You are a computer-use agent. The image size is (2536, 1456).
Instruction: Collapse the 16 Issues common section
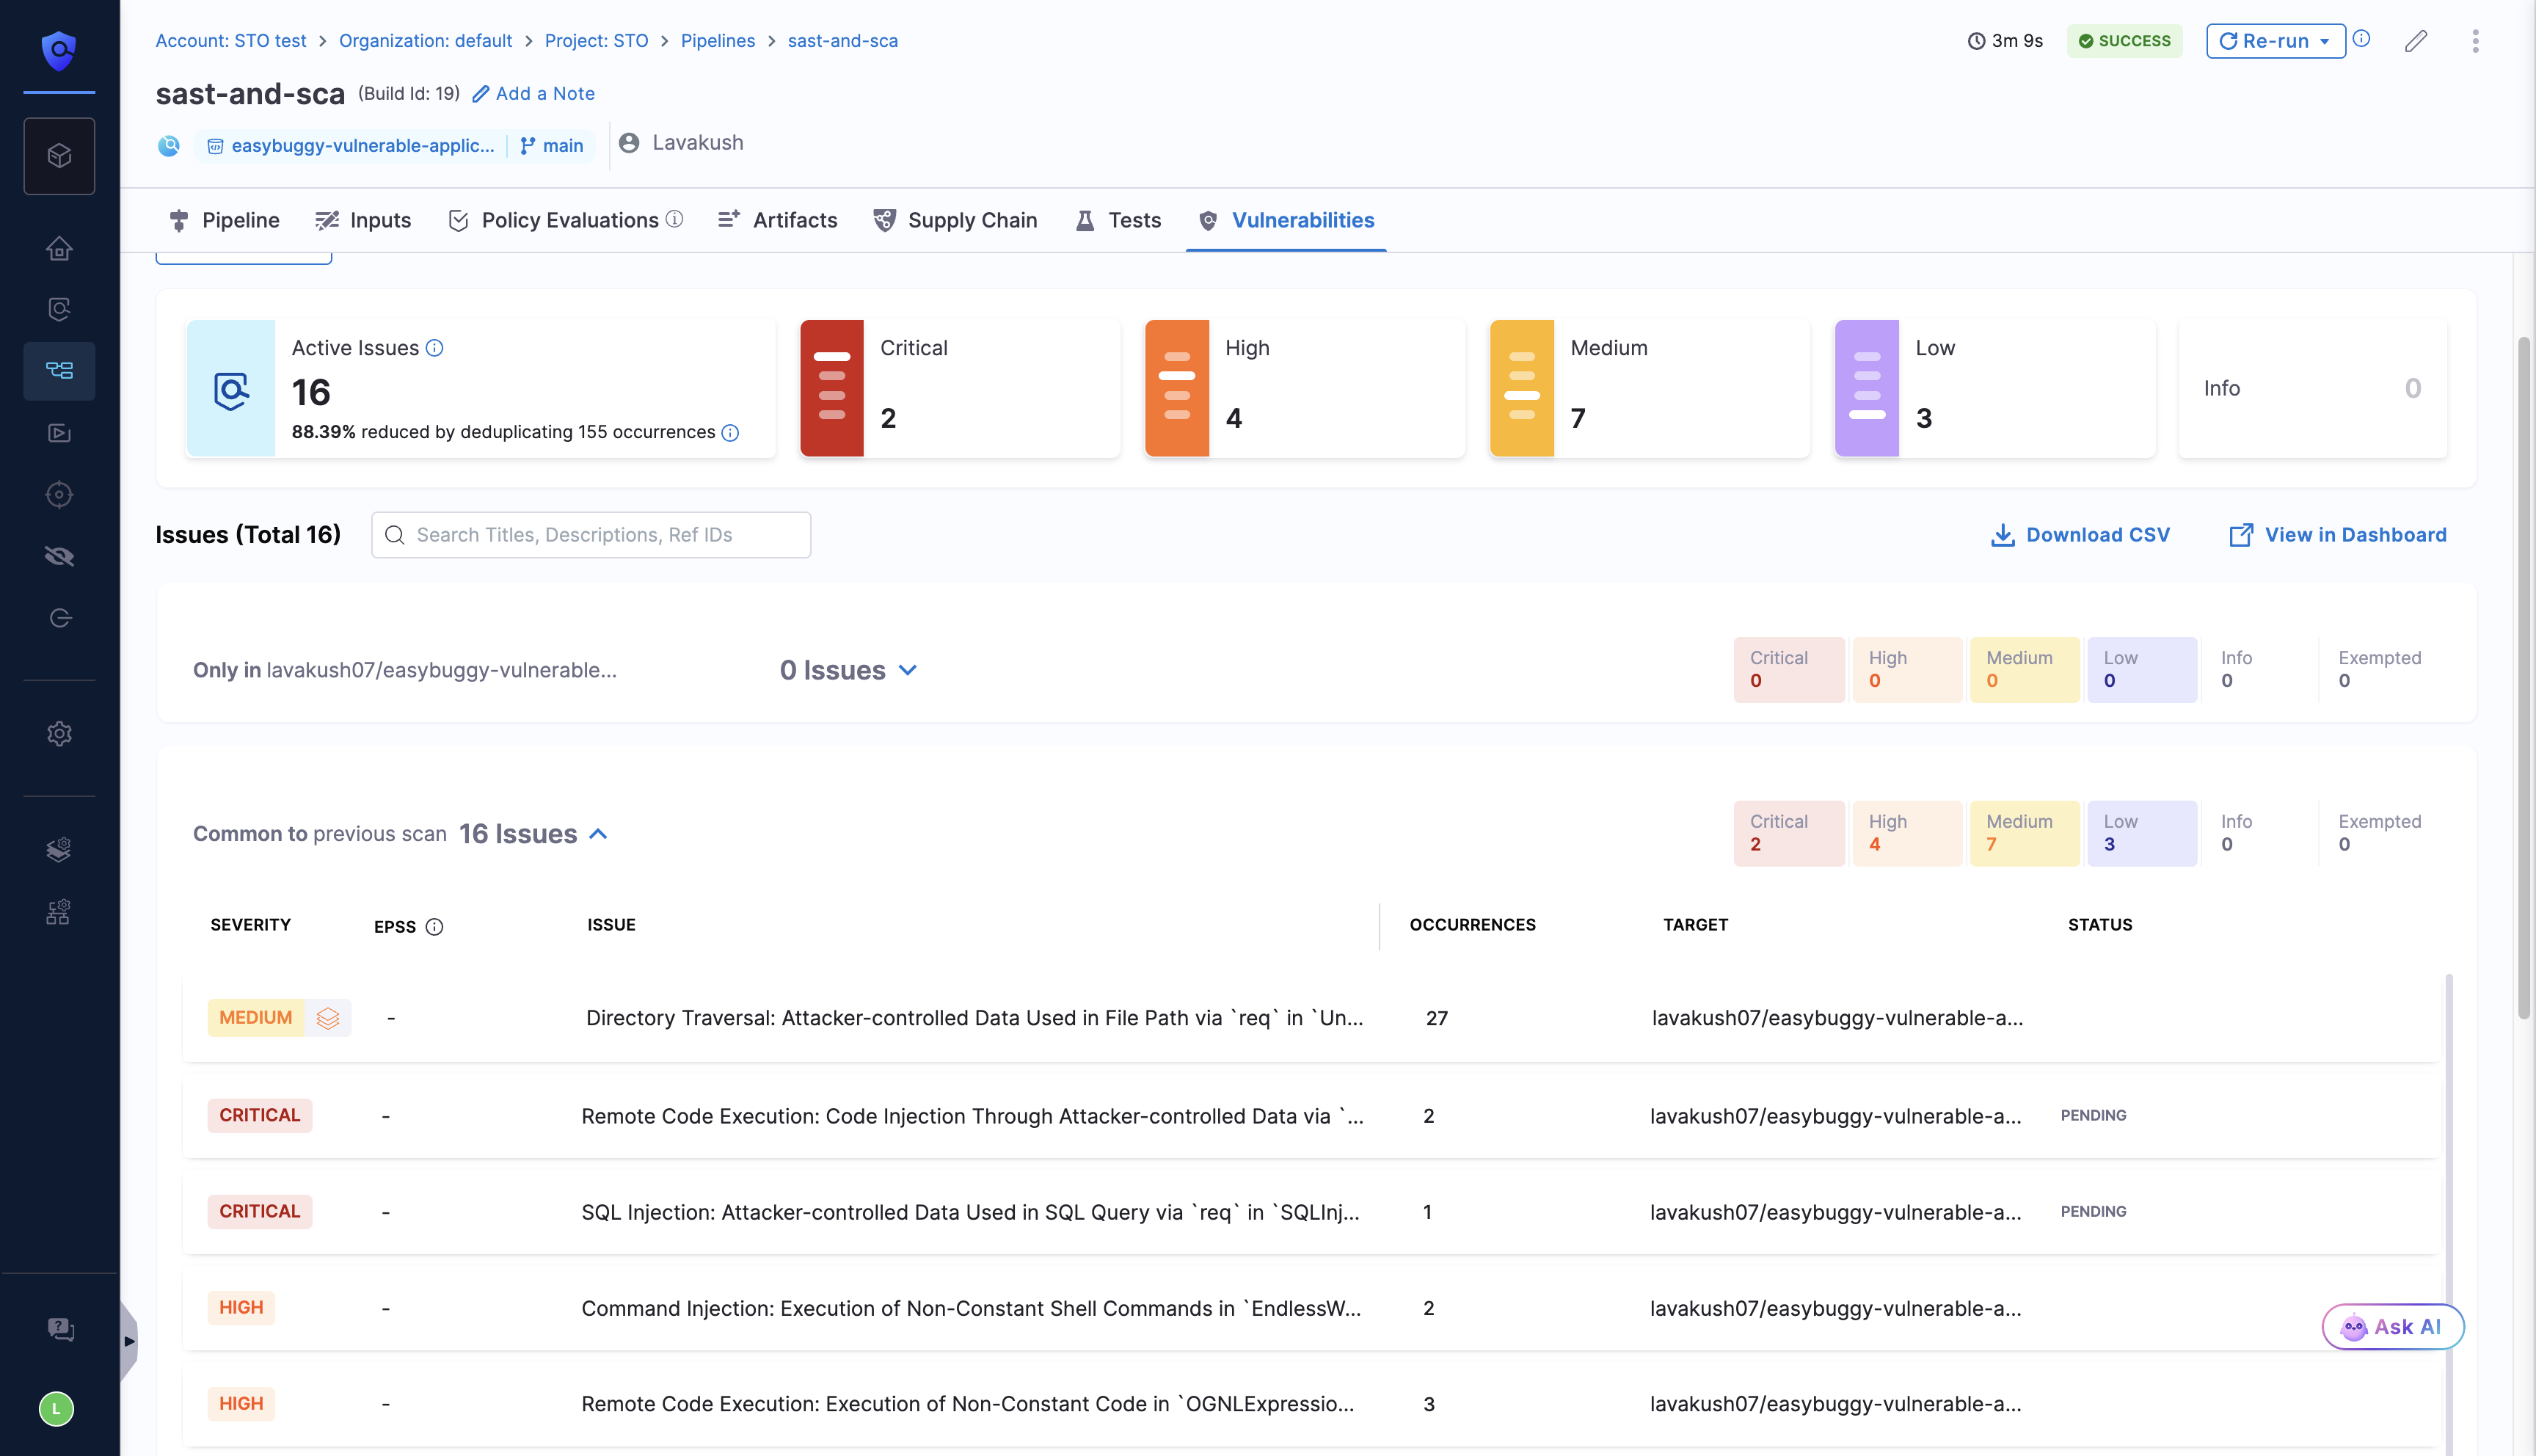pos(599,834)
